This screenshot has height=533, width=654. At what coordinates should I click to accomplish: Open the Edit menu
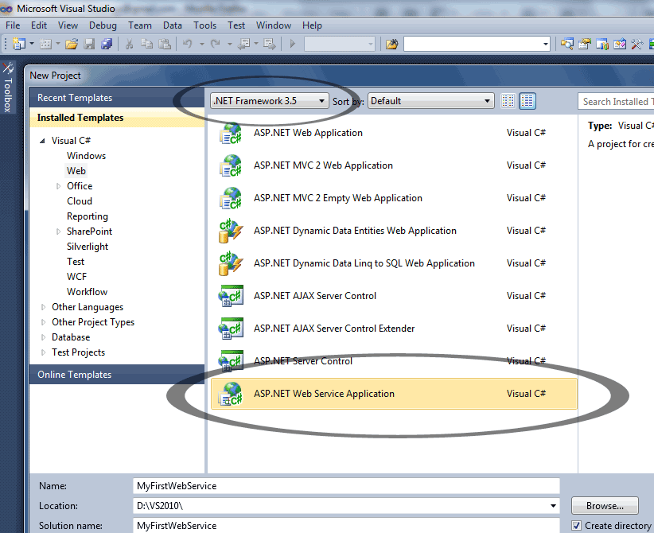[x=39, y=25]
